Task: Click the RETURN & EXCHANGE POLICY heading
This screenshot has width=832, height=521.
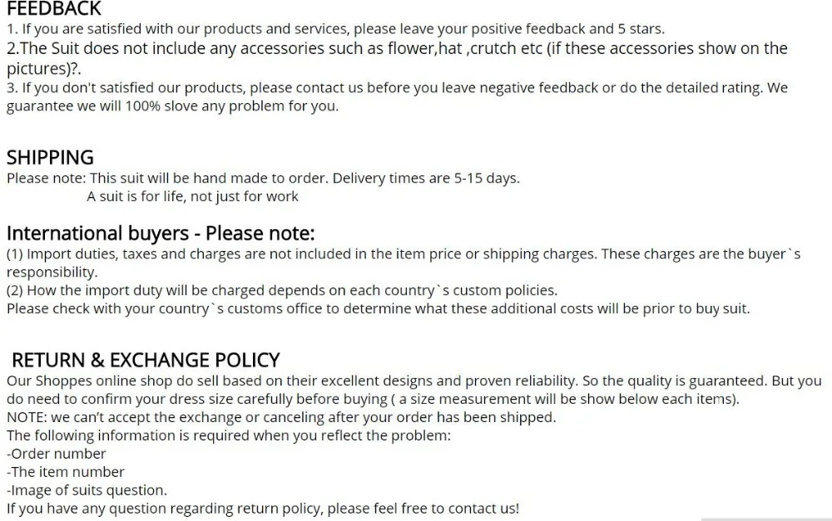Action: point(146,360)
